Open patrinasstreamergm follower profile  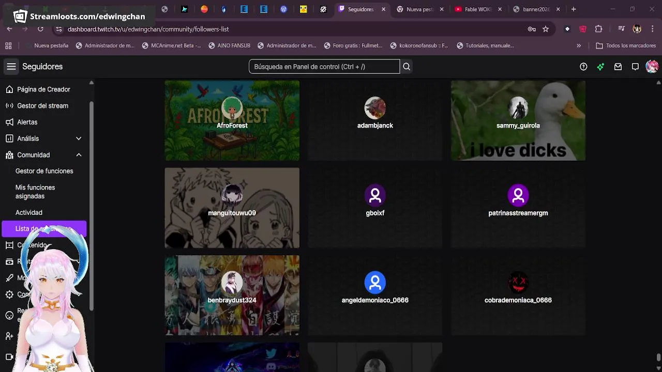(x=518, y=208)
